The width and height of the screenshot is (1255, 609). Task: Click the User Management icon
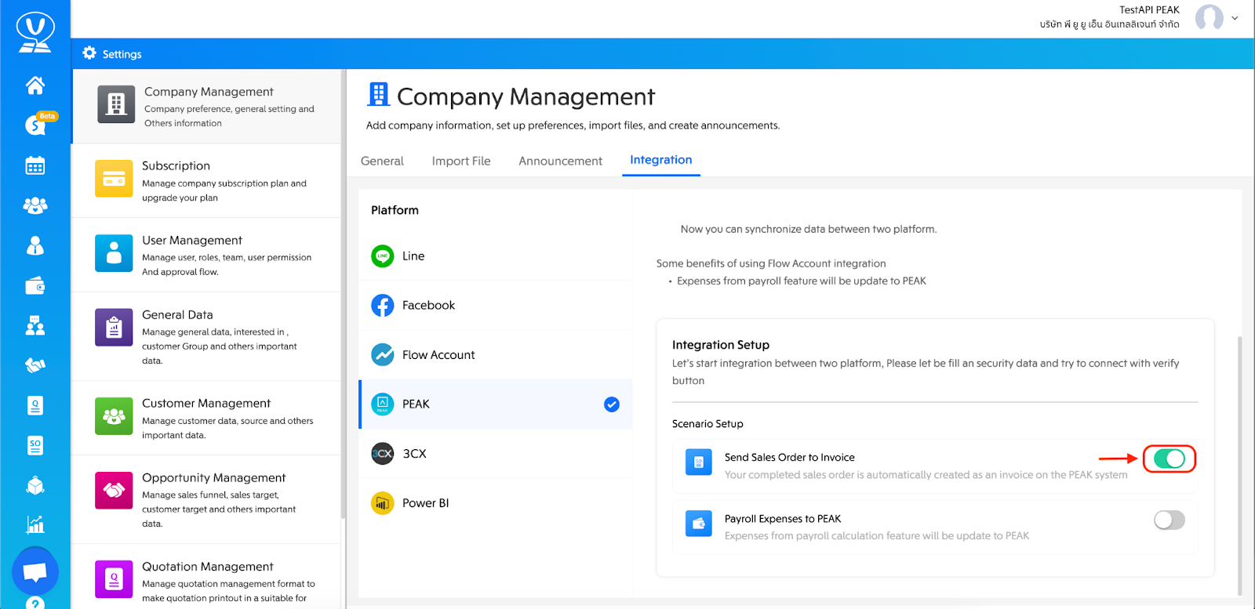click(114, 253)
